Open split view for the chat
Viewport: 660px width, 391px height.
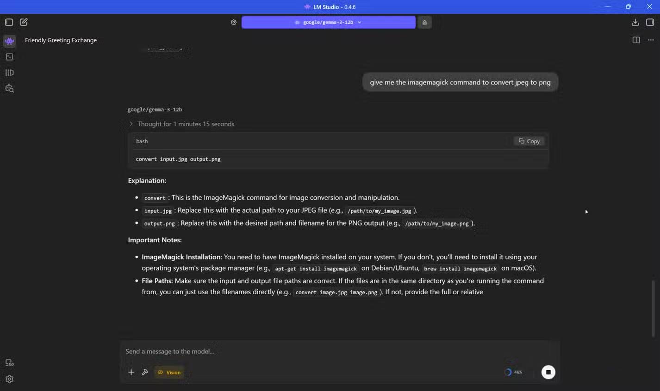click(636, 40)
